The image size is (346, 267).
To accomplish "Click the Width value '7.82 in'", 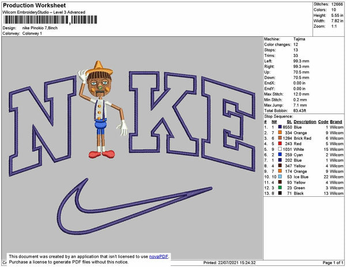I will (x=337, y=21).
